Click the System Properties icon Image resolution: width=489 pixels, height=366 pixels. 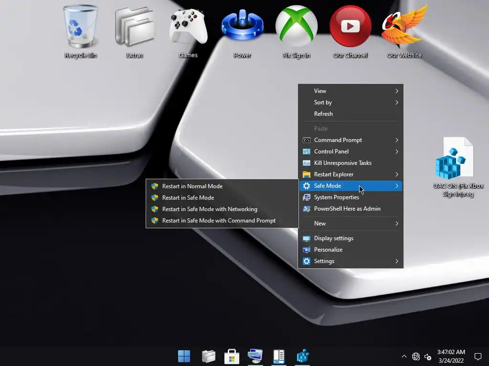307,197
